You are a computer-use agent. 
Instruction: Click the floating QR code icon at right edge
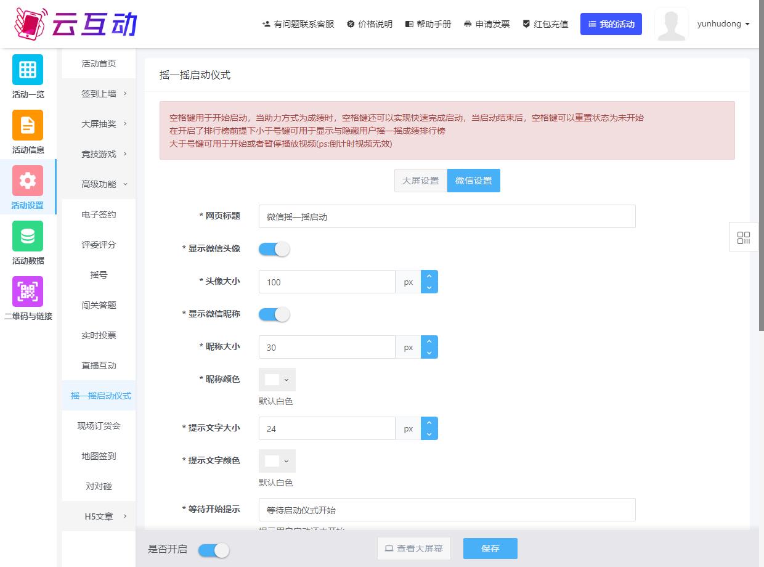pyautogui.click(x=744, y=237)
